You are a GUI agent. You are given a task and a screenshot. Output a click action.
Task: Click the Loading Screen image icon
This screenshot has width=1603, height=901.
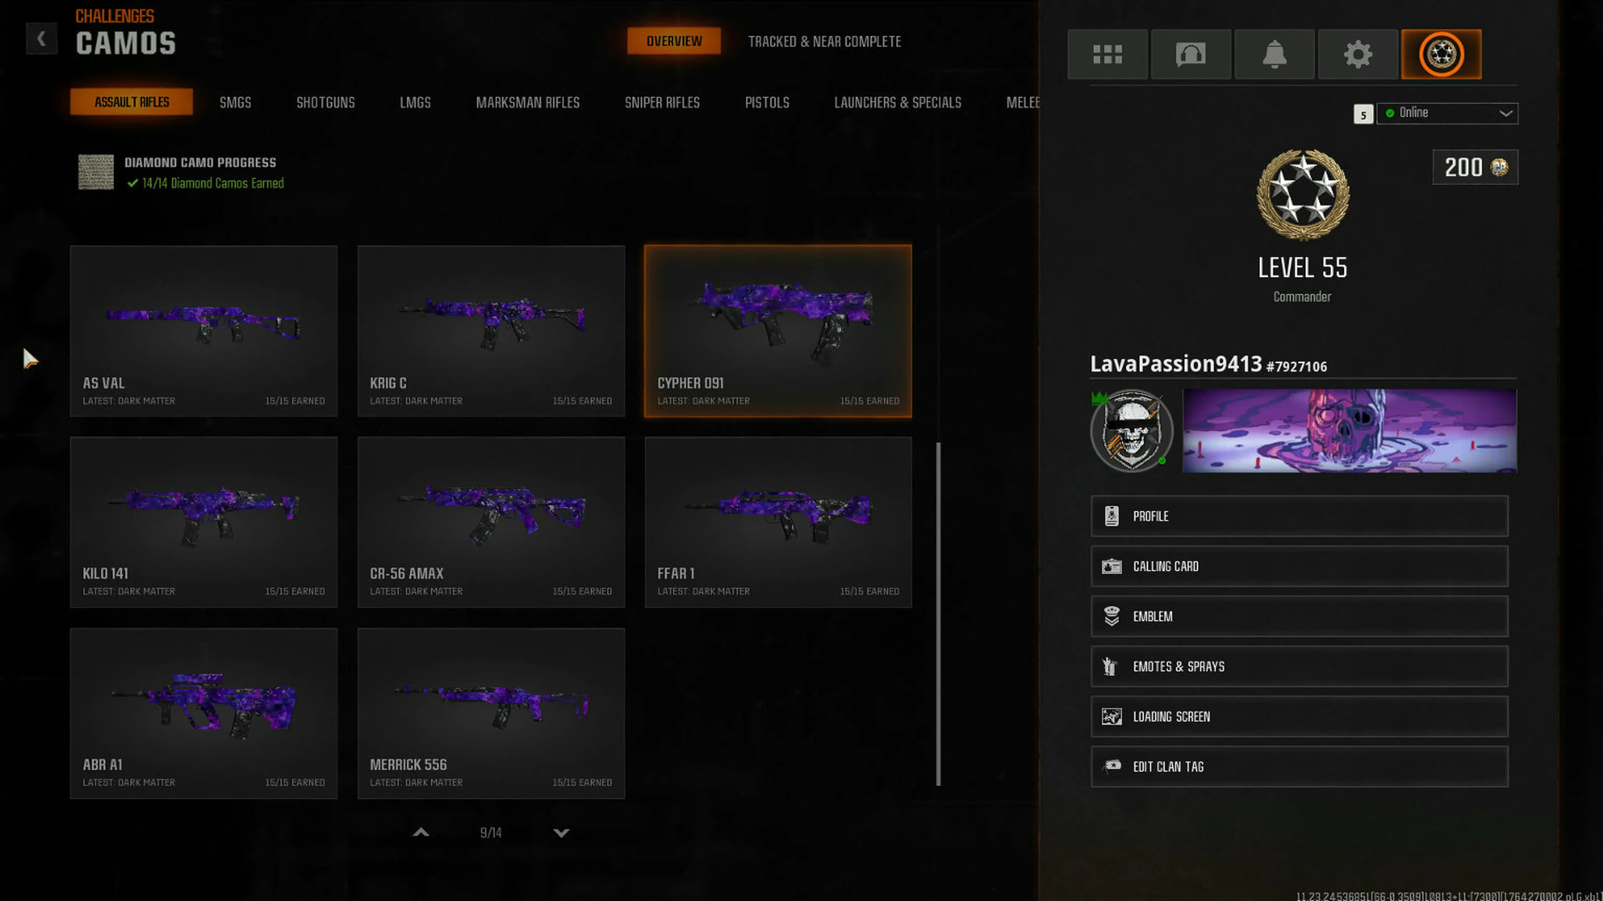(x=1111, y=716)
